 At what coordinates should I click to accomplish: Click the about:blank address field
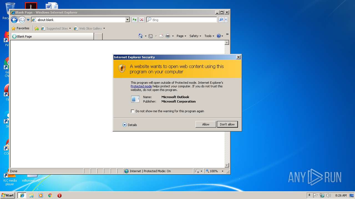pos(78,20)
